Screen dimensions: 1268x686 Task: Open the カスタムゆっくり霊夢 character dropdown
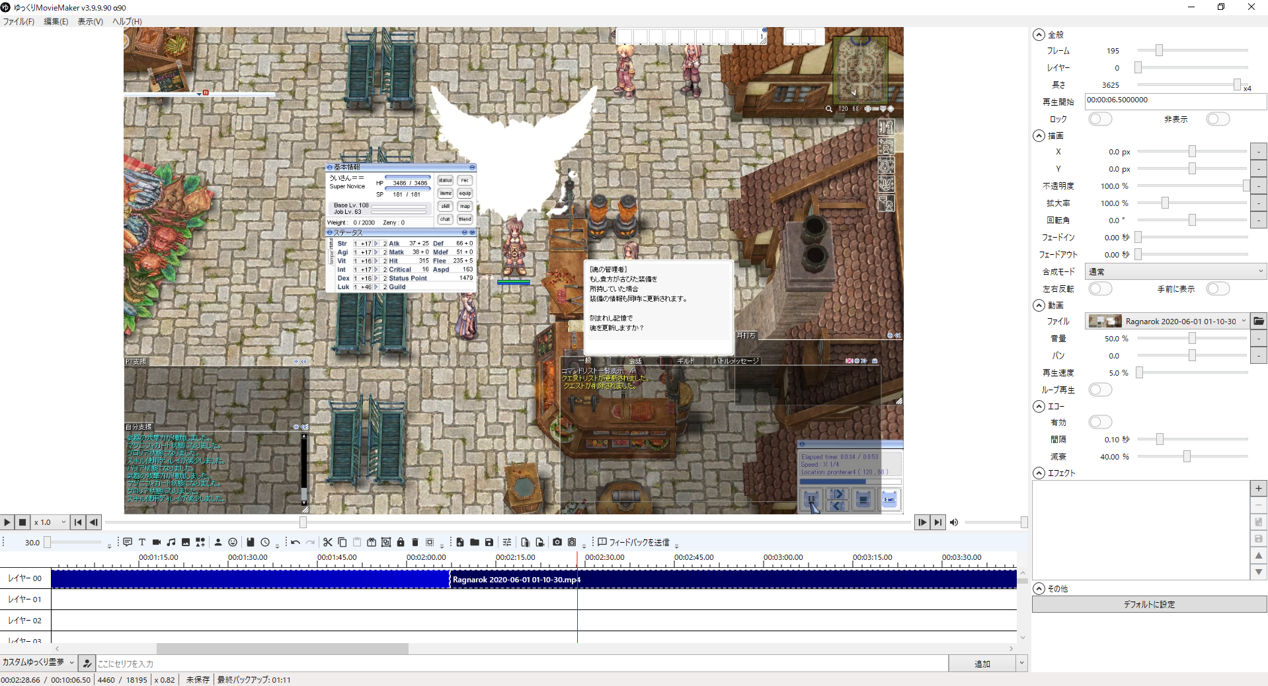pyautogui.click(x=38, y=662)
